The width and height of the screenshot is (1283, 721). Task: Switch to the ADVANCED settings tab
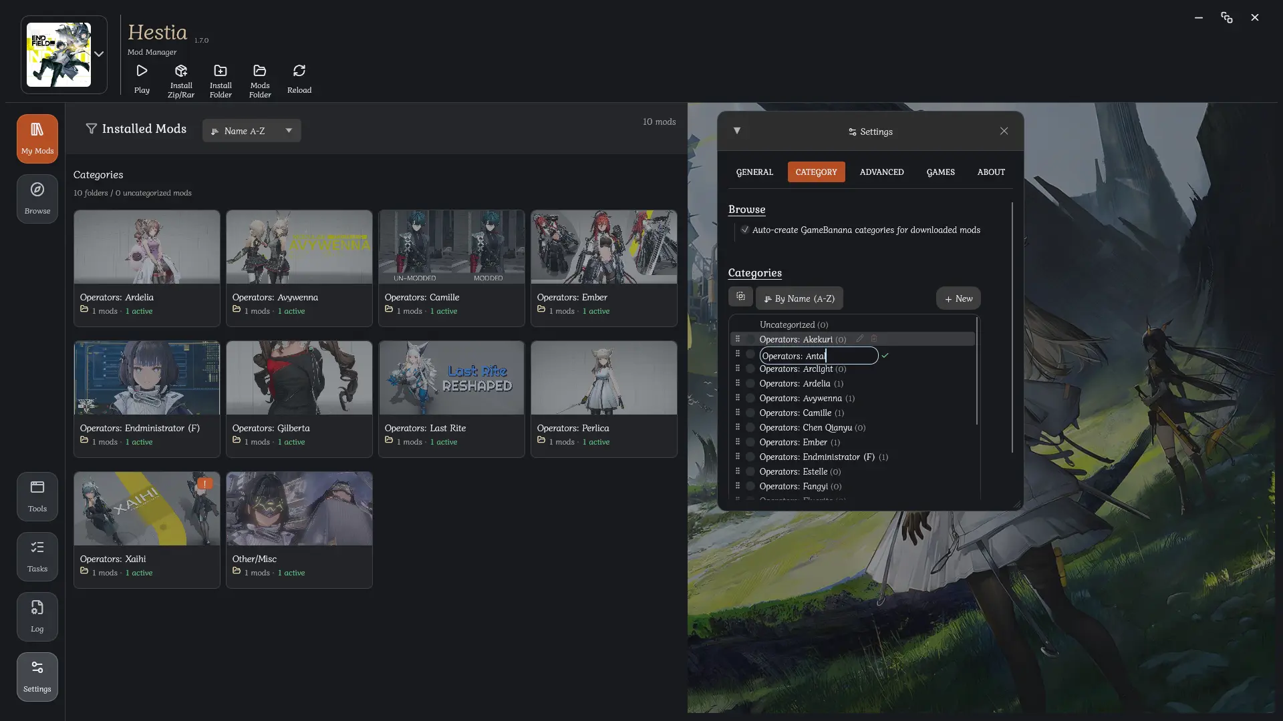(881, 172)
